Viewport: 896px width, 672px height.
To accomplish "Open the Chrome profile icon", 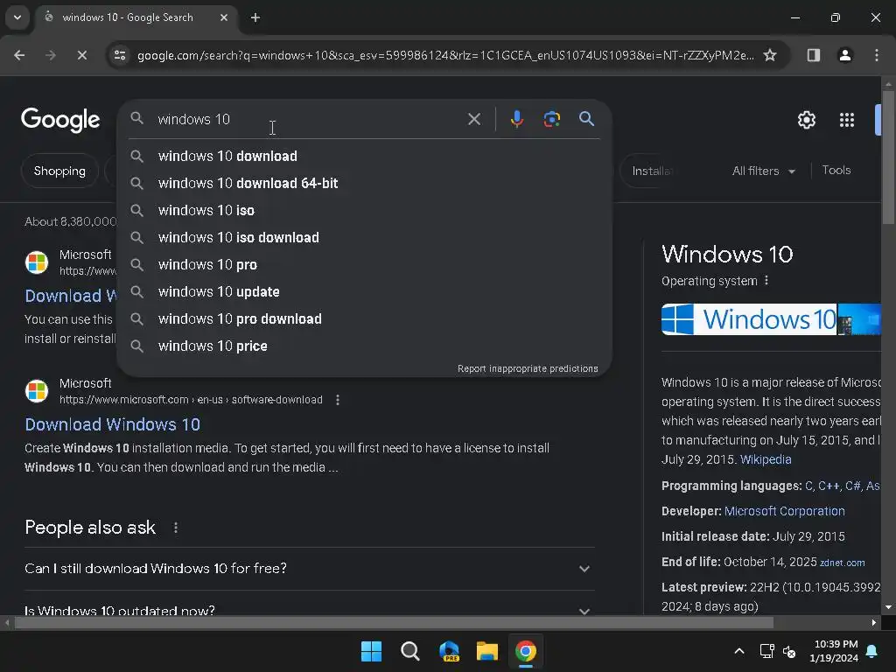I will pyautogui.click(x=845, y=55).
